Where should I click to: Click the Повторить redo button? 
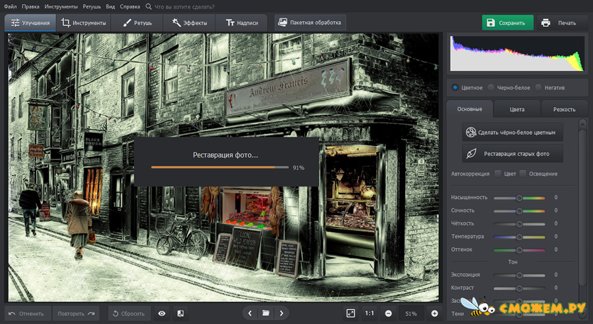click(76, 313)
